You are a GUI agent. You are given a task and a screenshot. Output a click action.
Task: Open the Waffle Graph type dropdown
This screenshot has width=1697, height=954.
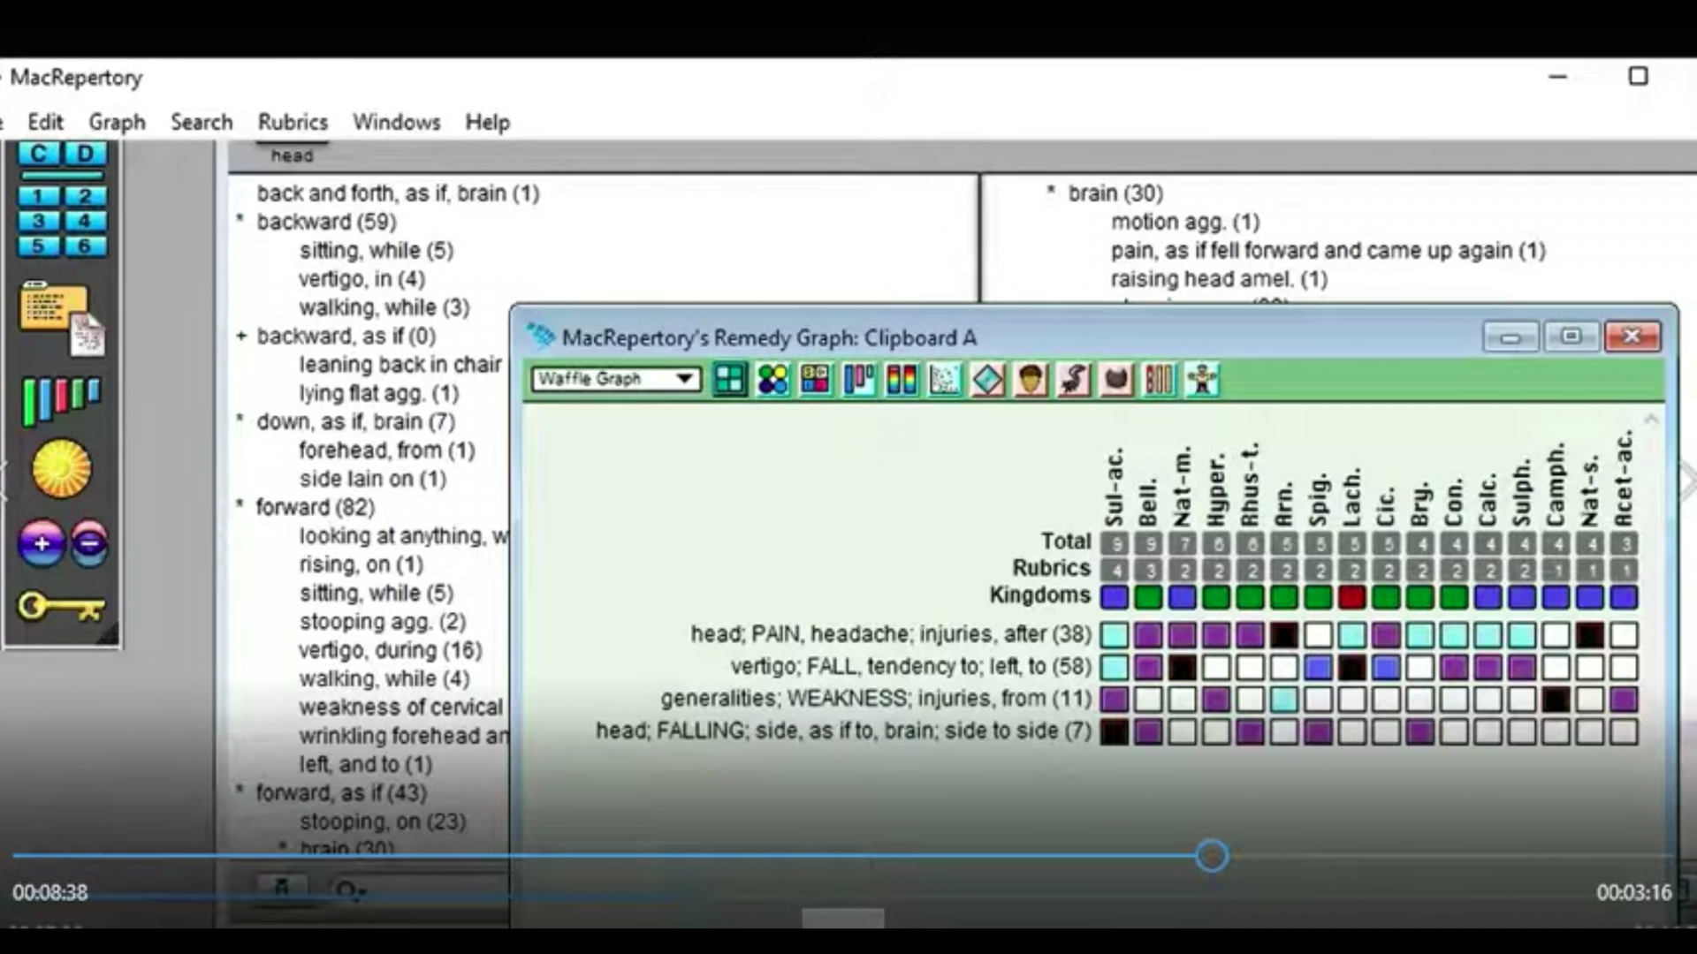616,379
